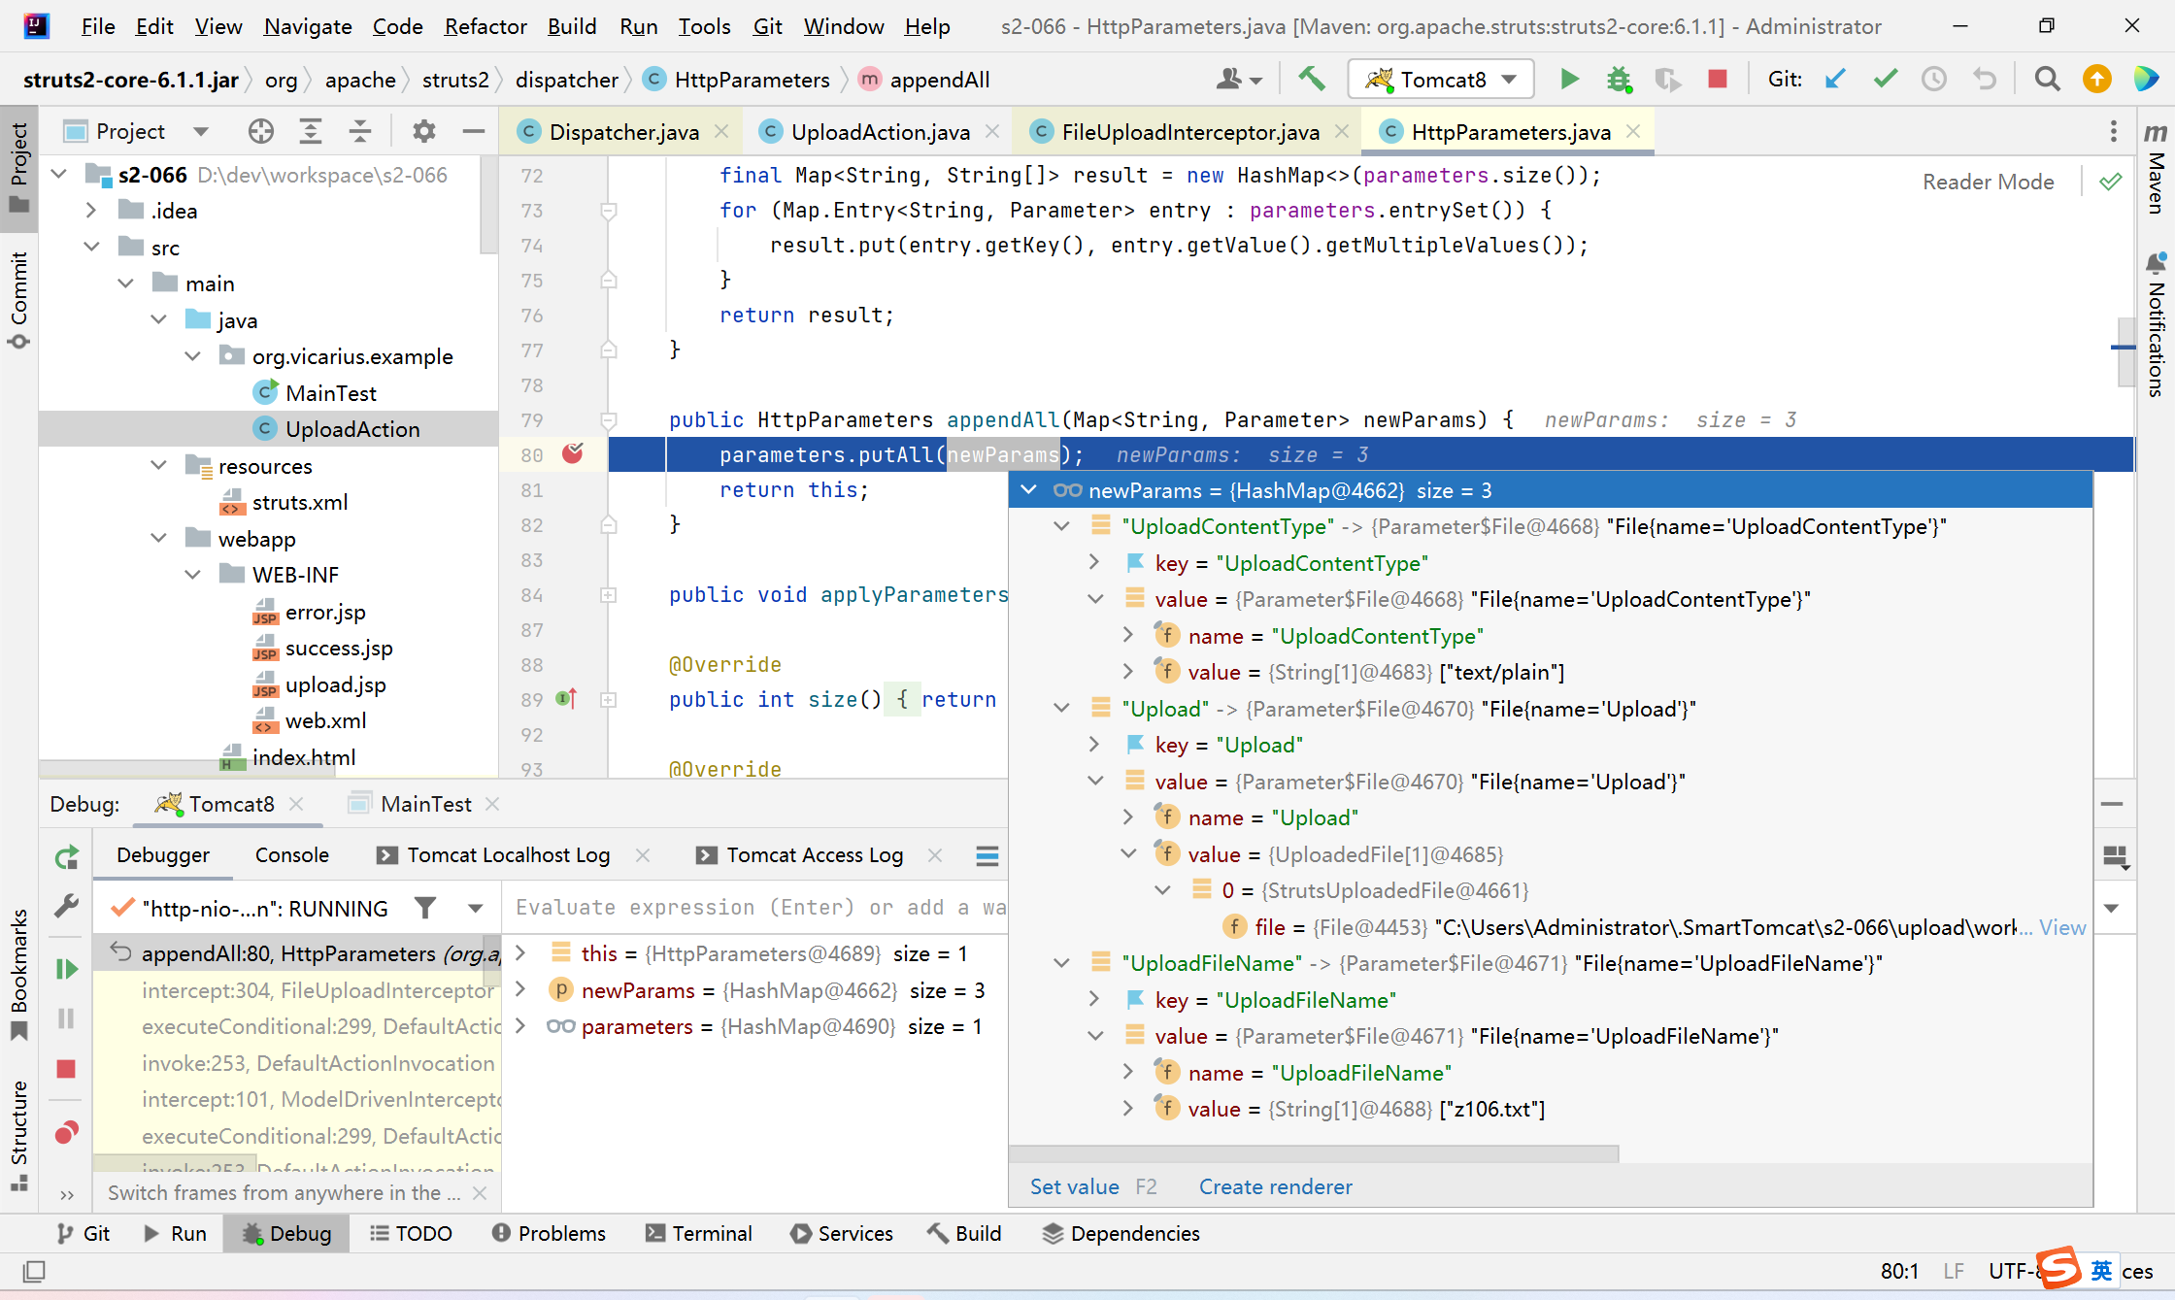
Task: Expand the .idea folder in project tree
Action: (90, 211)
